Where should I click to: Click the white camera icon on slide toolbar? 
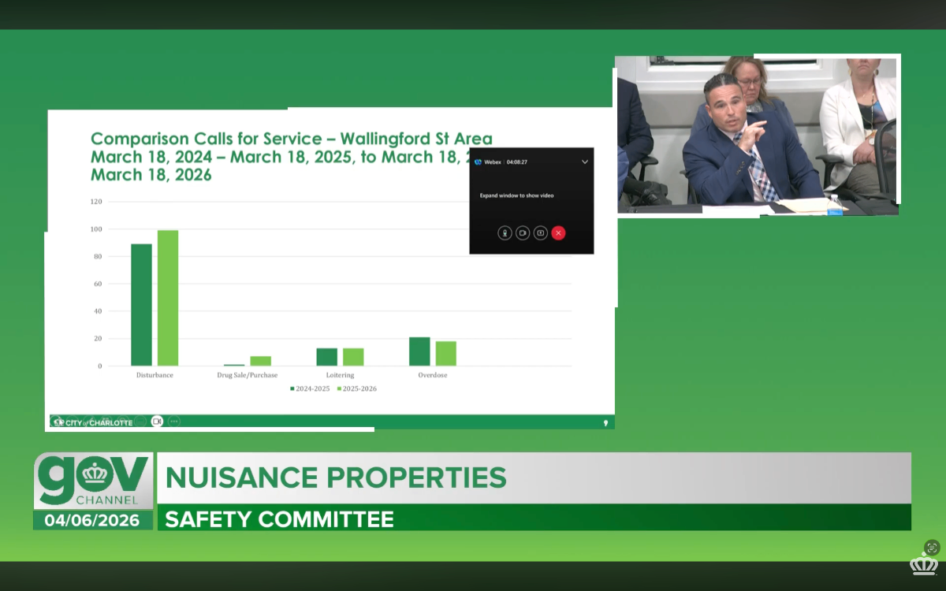(x=157, y=422)
